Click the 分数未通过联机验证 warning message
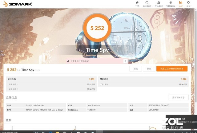197x133 pixels. 79,61
